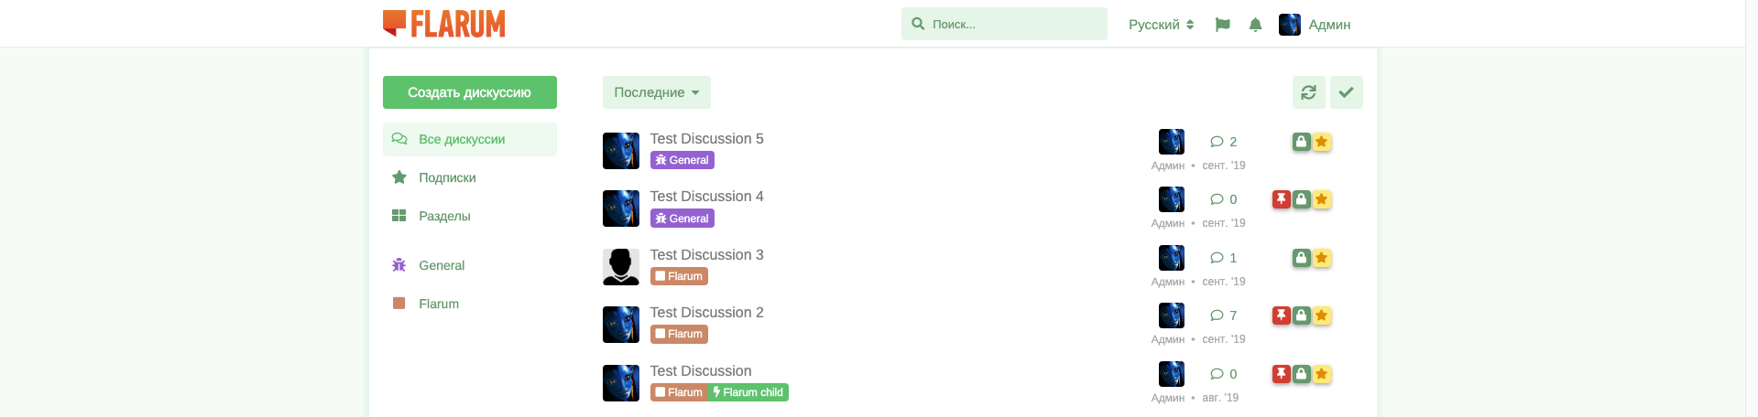Click reply count 1 on Test Discussion 3

point(1224,258)
